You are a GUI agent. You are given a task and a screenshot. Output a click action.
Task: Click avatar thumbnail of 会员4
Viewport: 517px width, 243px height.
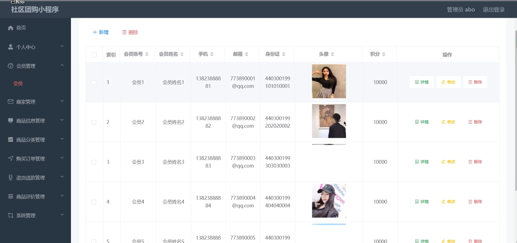point(329,201)
